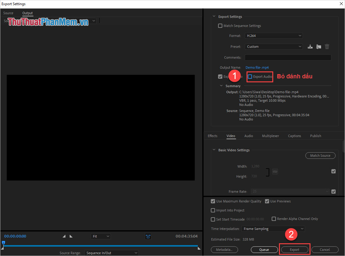Save the current export preset
Screen dimensions: 345x256
[x=310, y=46]
